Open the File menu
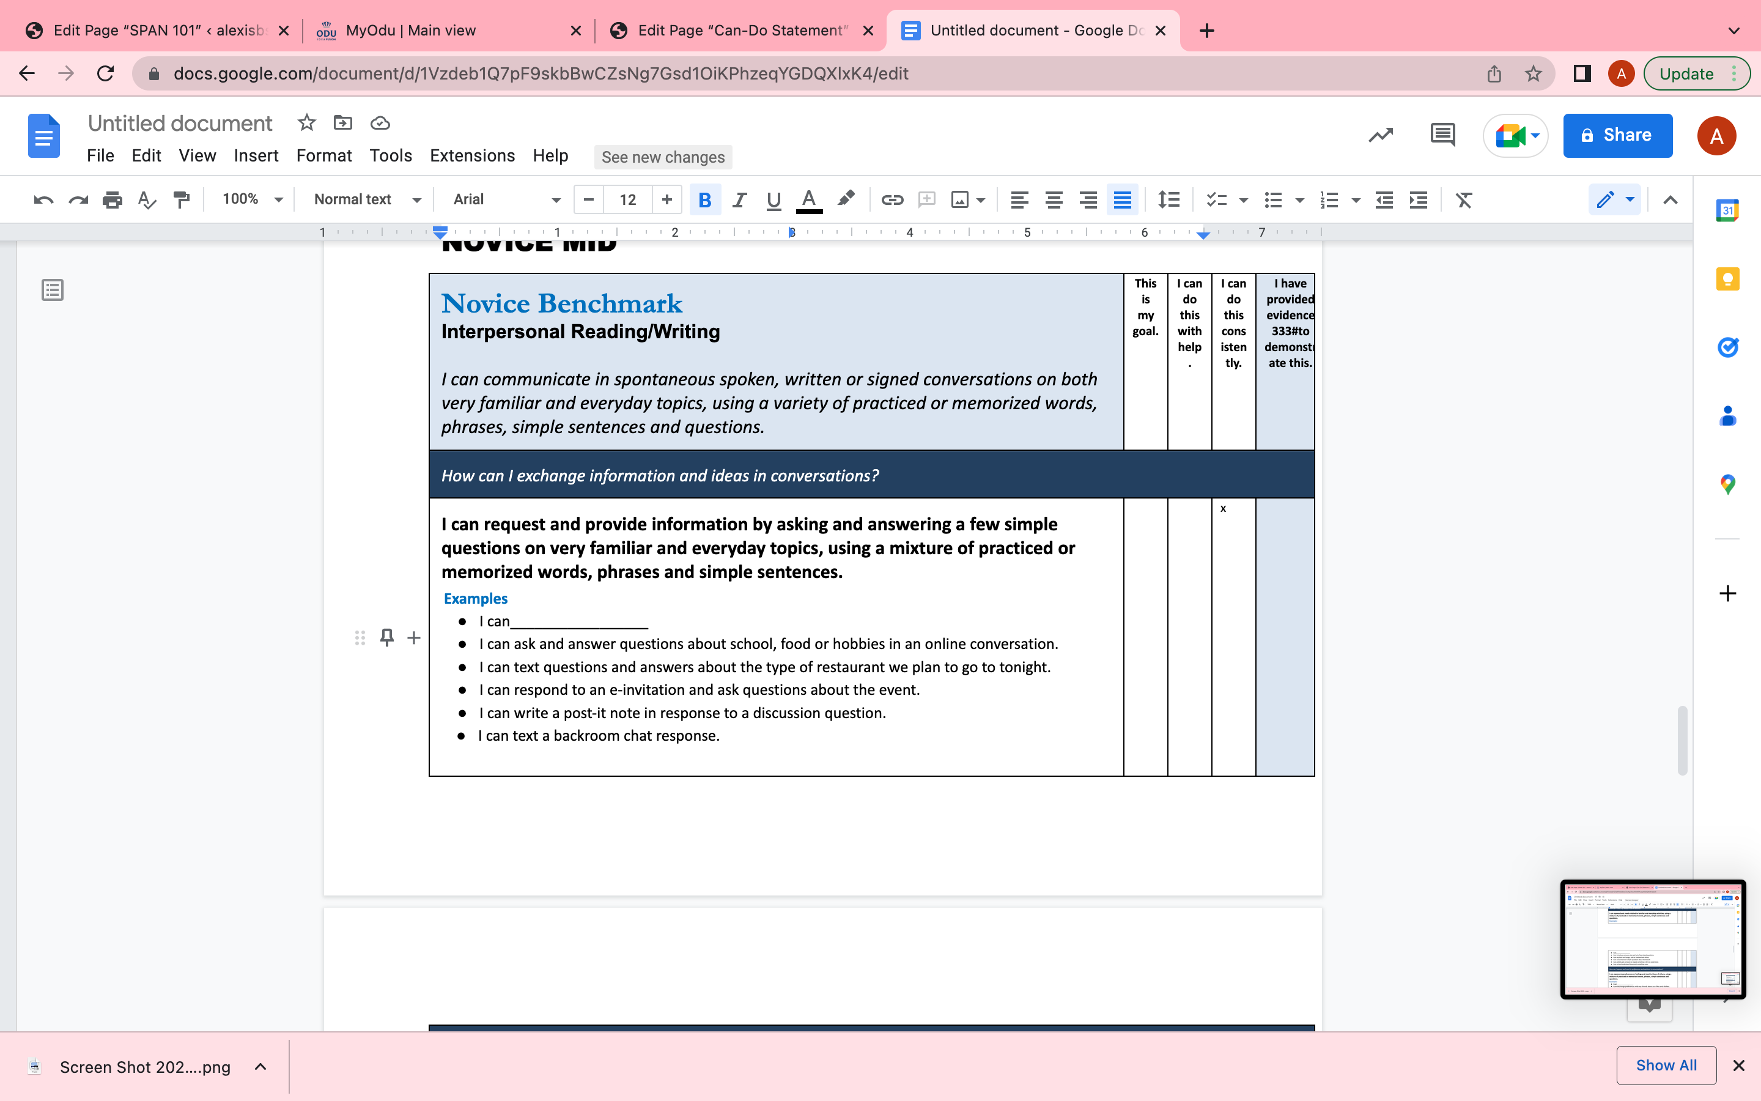The image size is (1761, 1101). 100,156
